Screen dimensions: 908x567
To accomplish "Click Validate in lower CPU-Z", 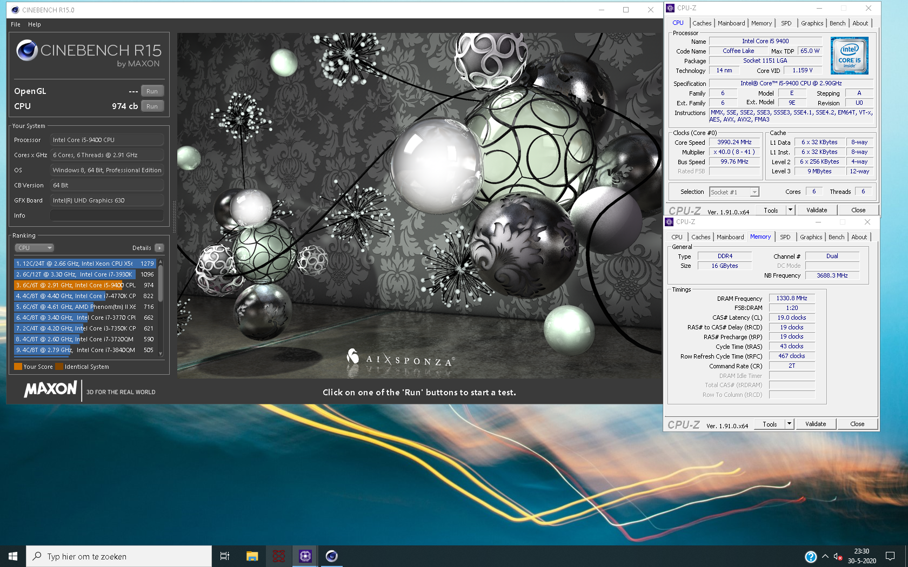I will 816,424.
